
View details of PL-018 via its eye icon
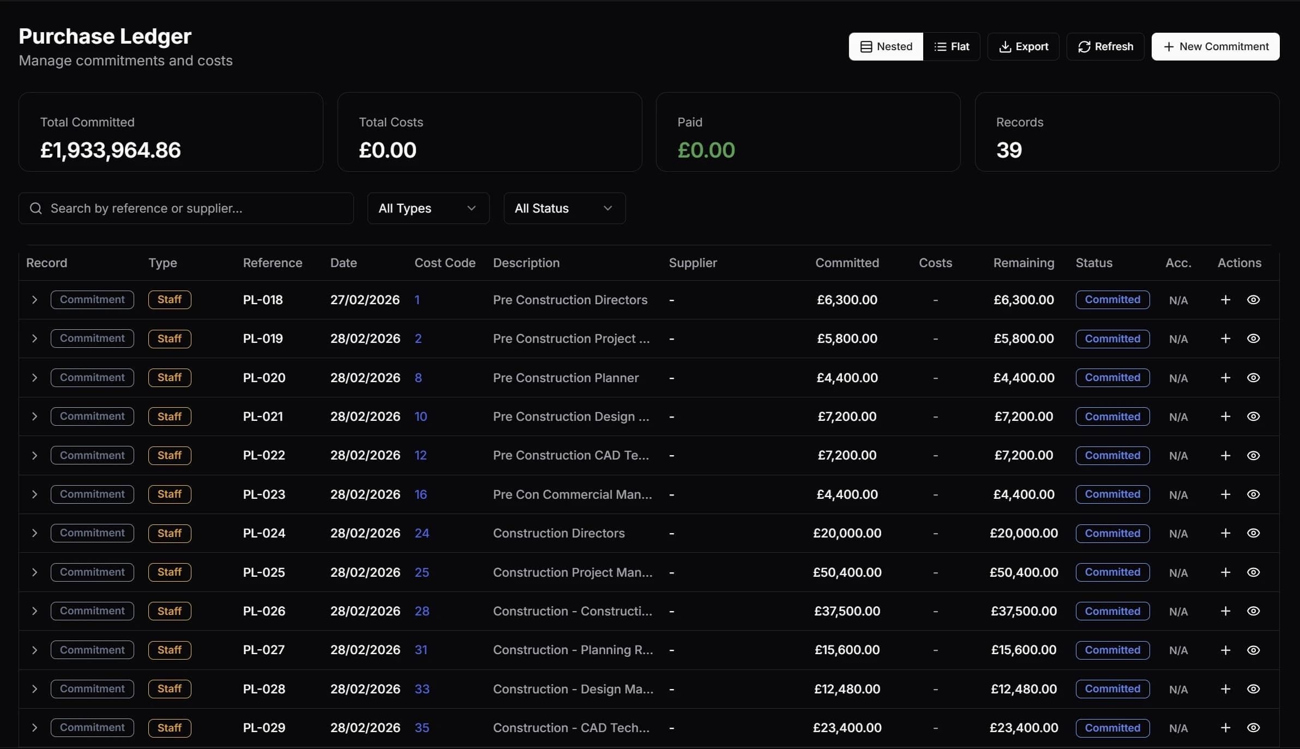tap(1253, 299)
